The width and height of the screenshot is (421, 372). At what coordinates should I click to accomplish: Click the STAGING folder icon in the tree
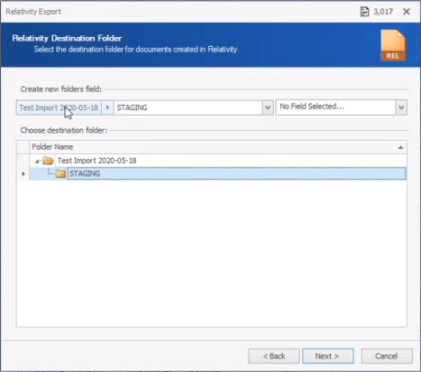tap(61, 173)
